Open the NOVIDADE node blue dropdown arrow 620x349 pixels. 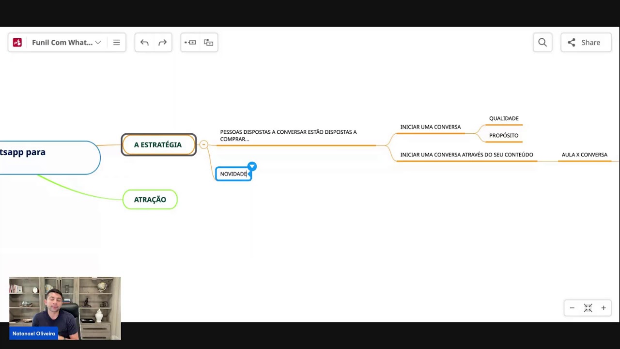pyautogui.click(x=252, y=166)
